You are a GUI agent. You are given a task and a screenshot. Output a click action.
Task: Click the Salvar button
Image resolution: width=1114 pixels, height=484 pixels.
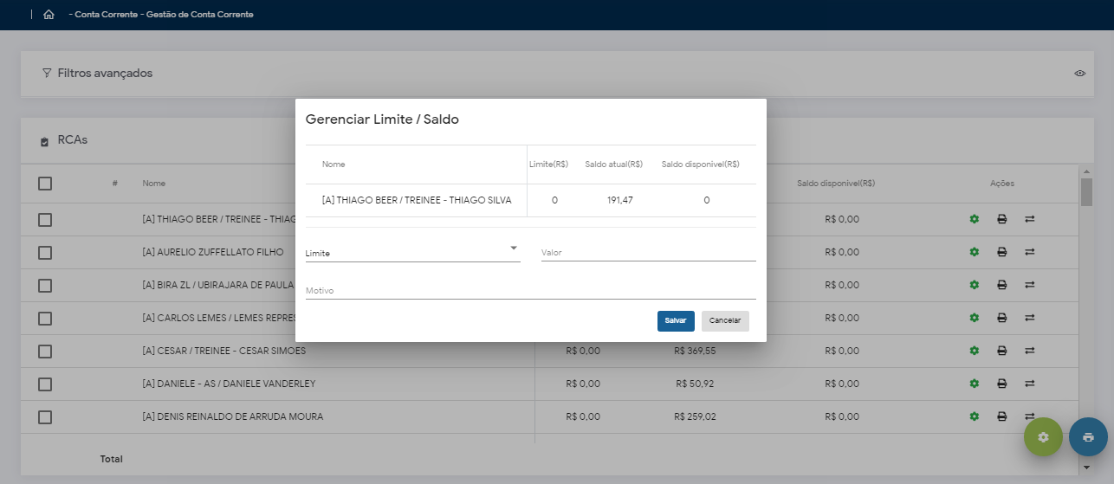pyautogui.click(x=676, y=320)
